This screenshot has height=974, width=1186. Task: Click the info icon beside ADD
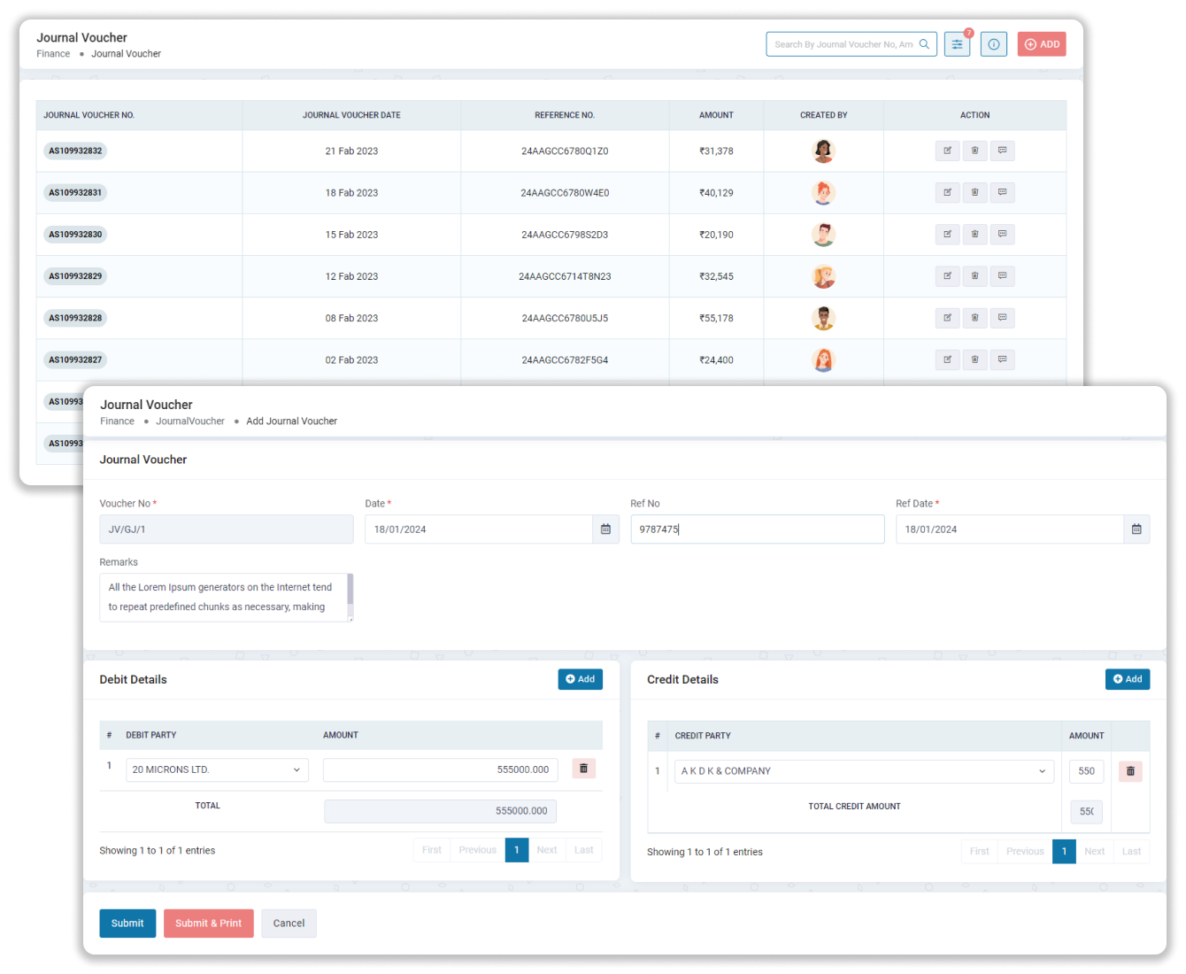[x=993, y=44]
